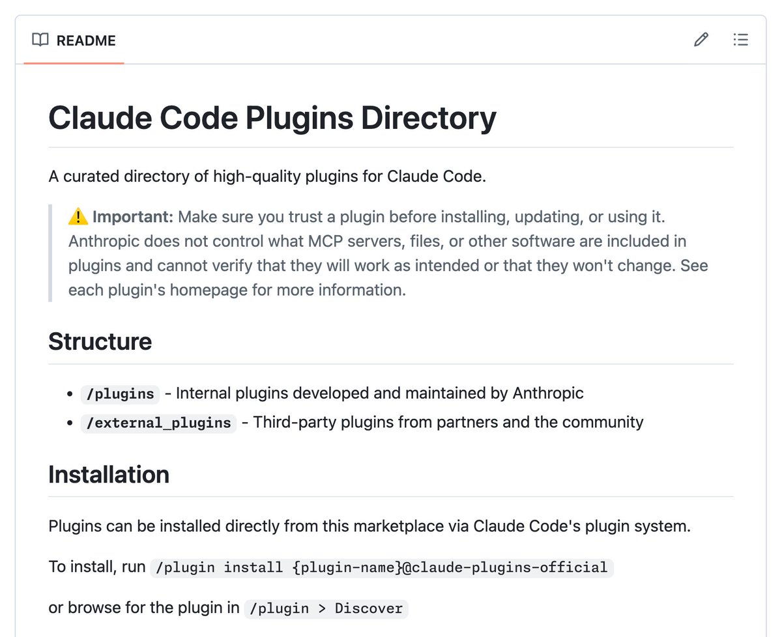Click the 'To install, run' text
This screenshot has width=782, height=637.
(x=96, y=567)
